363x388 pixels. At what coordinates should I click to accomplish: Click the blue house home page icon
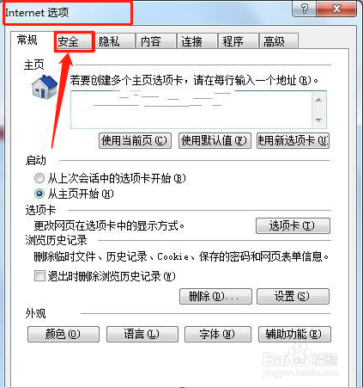(45, 87)
